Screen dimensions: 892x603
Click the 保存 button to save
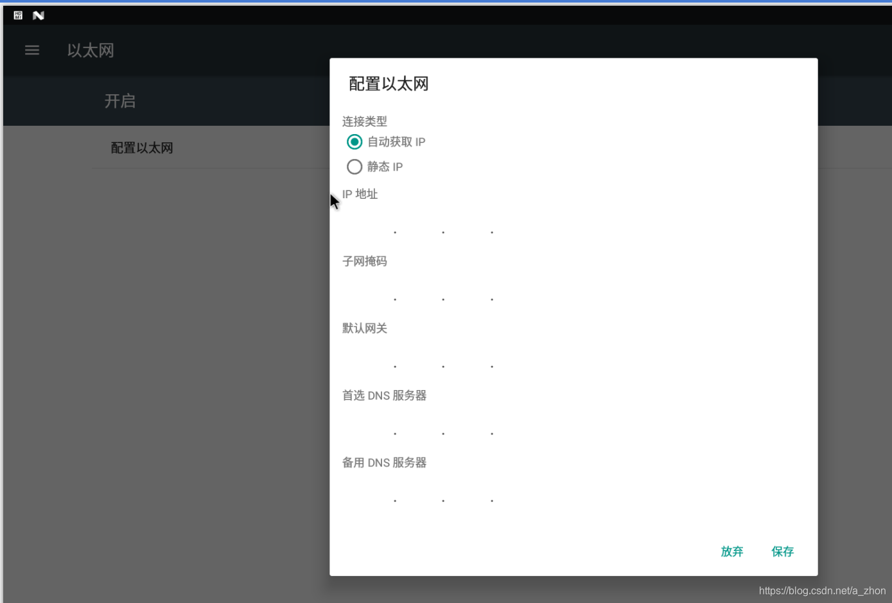click(x=783, y=552)
